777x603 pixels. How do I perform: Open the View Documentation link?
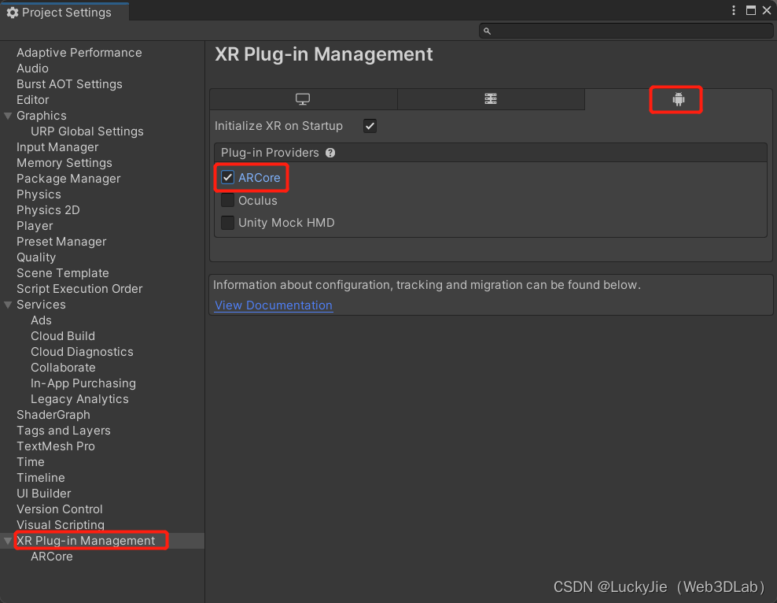coord(274,305)
